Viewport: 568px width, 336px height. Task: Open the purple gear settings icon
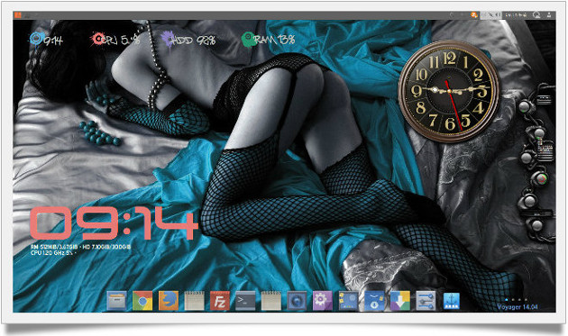[x=323, y=301]
